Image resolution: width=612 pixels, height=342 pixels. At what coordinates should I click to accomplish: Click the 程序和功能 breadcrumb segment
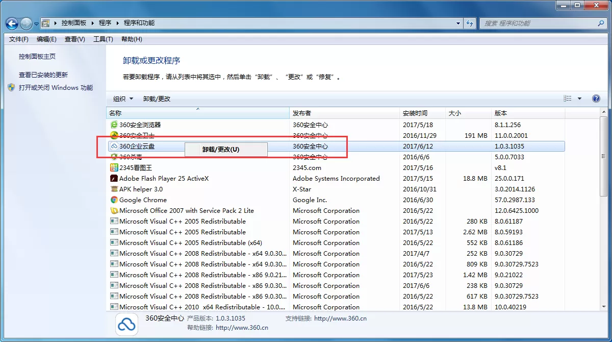(139, 23)
